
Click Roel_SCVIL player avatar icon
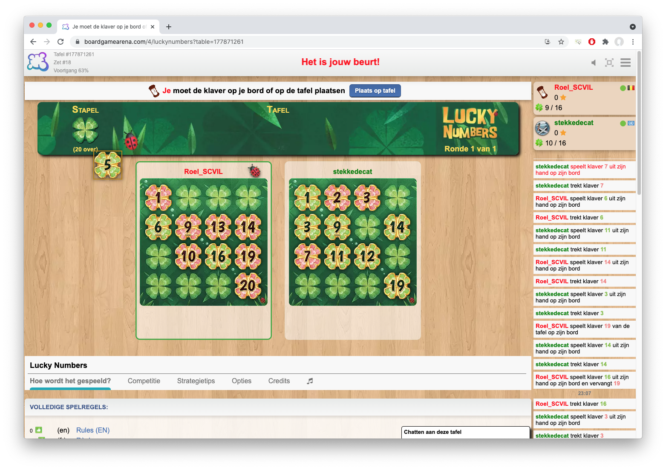542,92
